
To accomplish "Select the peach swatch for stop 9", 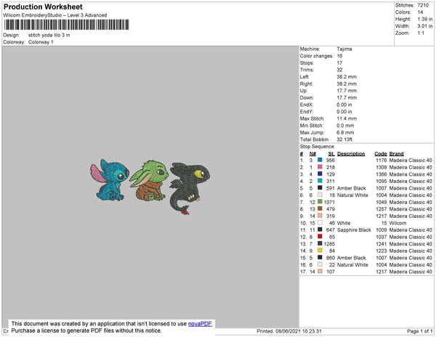I will tap(320, 216).
